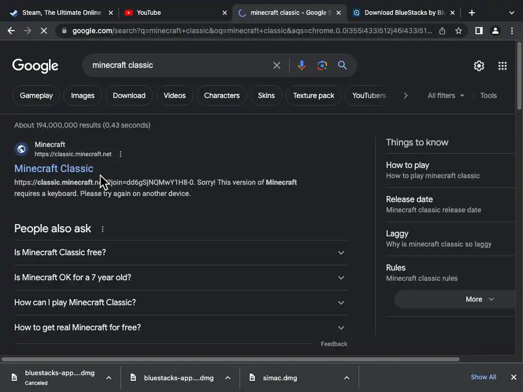Open three-dot menu next to People also ask
The width and height of the screenshot is (523, 392).
tap(103, 229)
